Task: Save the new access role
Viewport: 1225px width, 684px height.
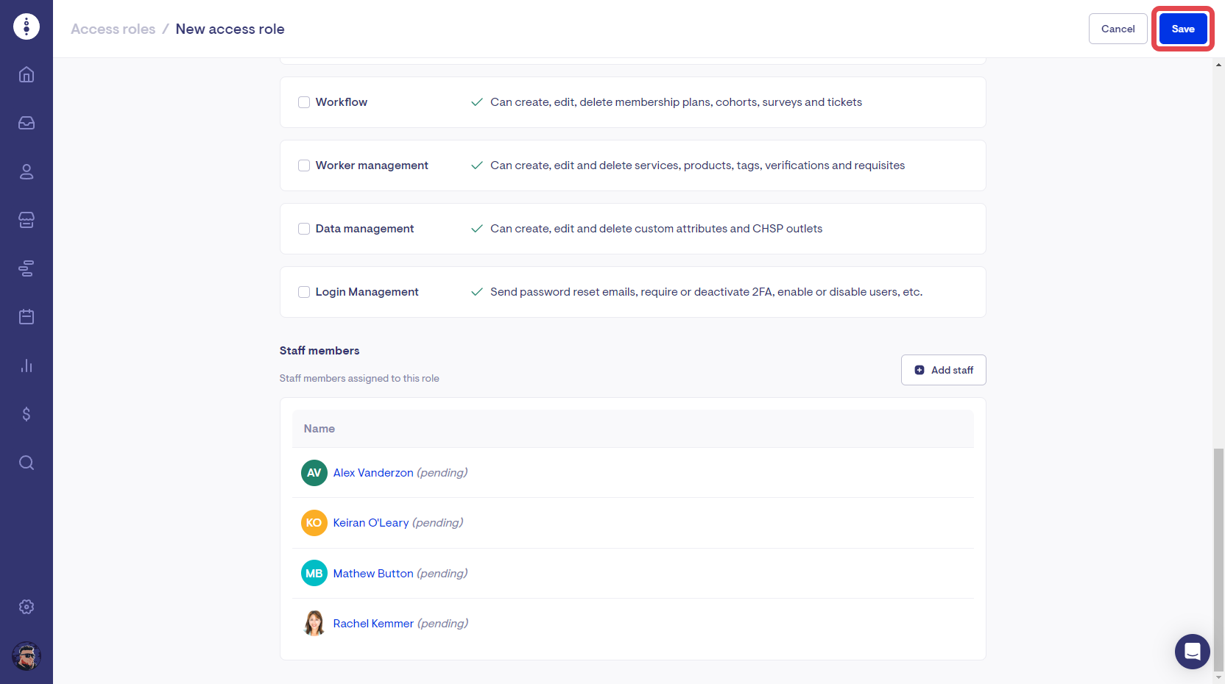Action: click(1183, 29)
